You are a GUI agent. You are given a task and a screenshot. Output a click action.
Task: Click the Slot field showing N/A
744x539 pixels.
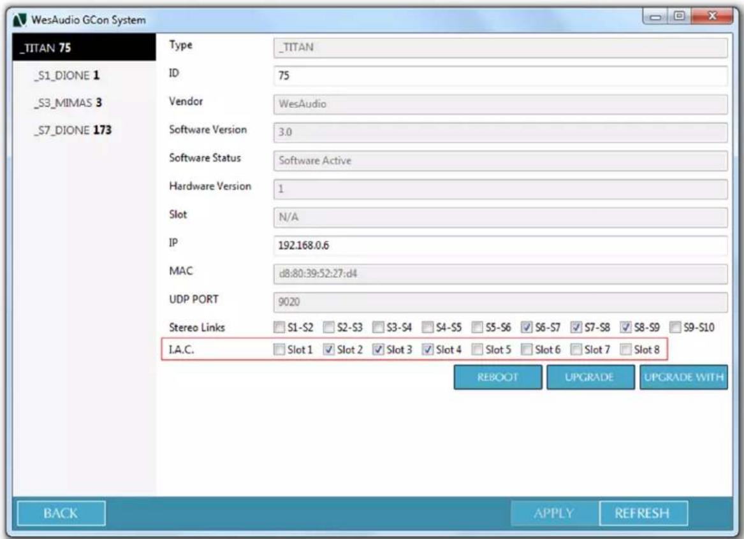tap(500, 217)
